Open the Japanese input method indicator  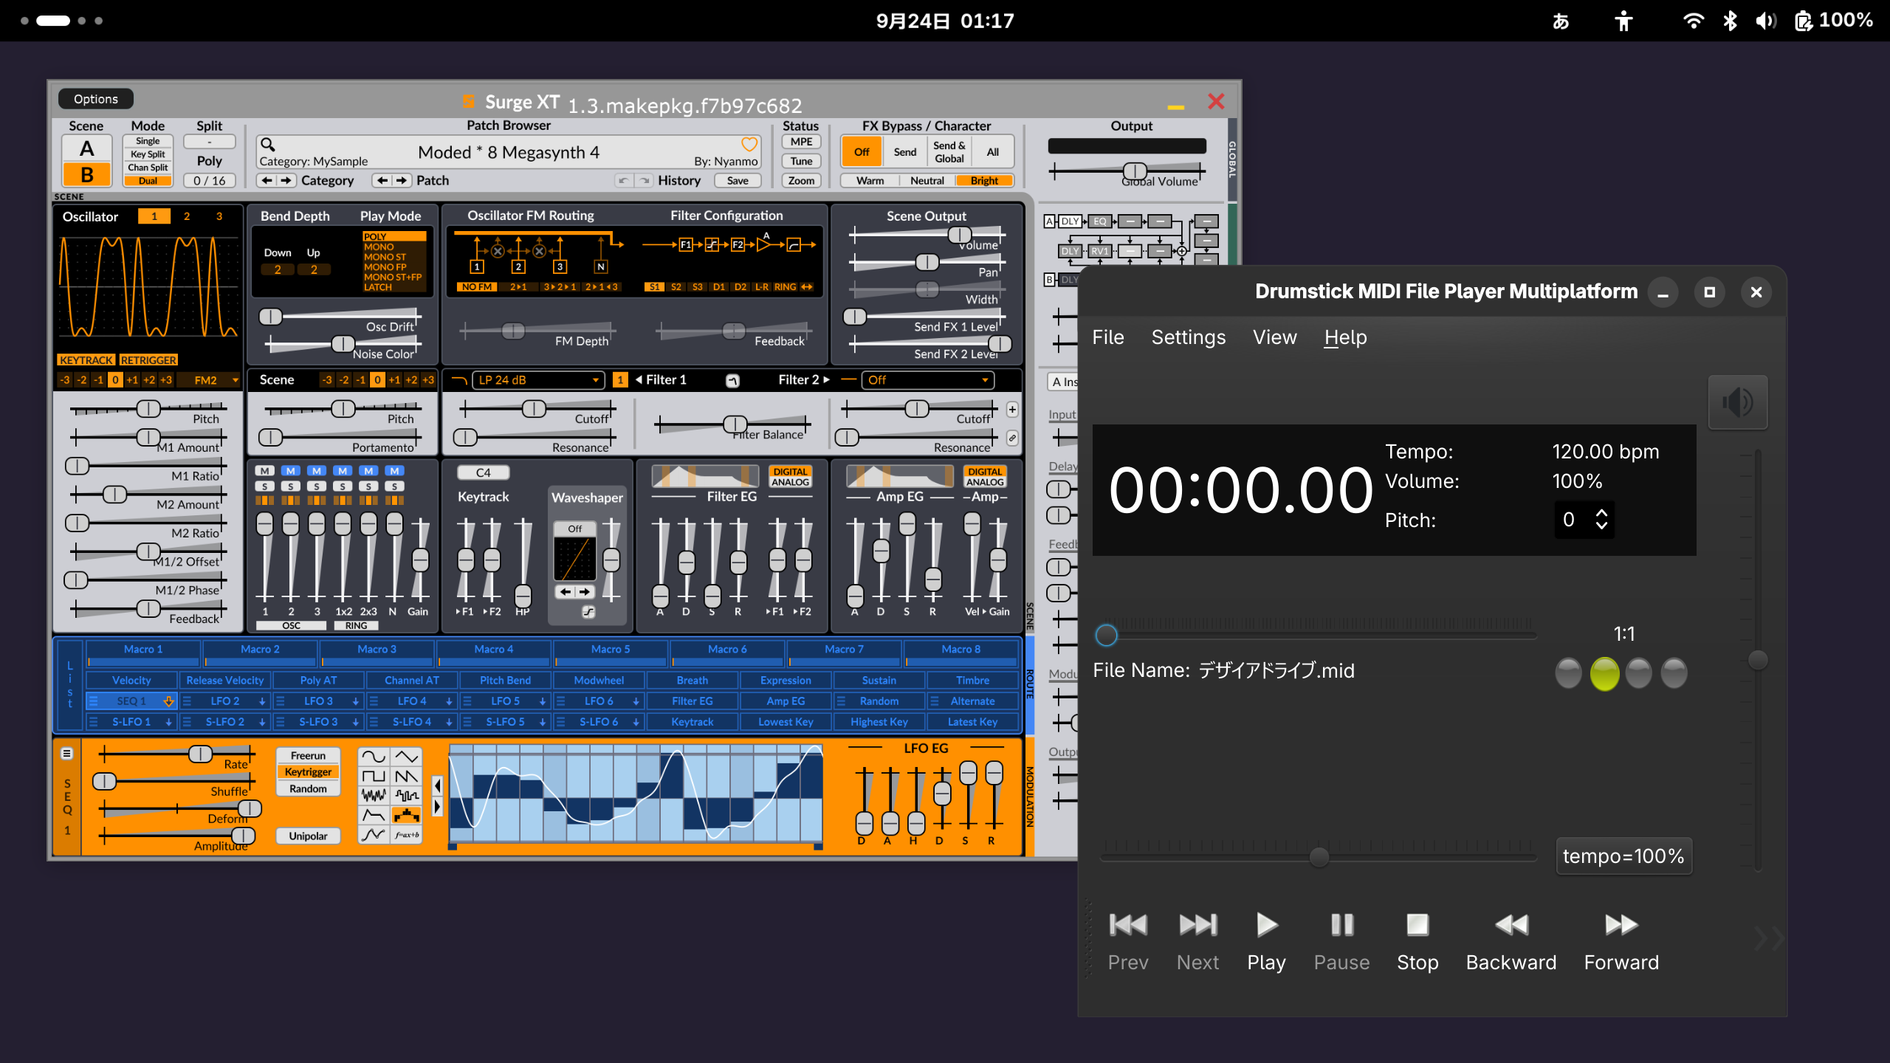(x=1561, y=21)
